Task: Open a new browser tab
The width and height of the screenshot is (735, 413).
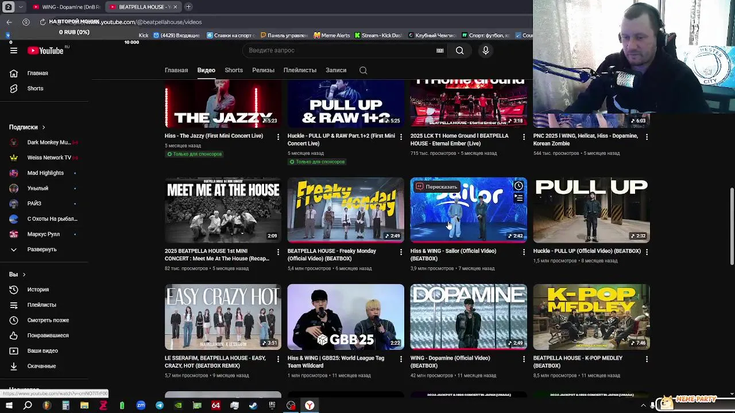Action: click(x=188, y=7)
